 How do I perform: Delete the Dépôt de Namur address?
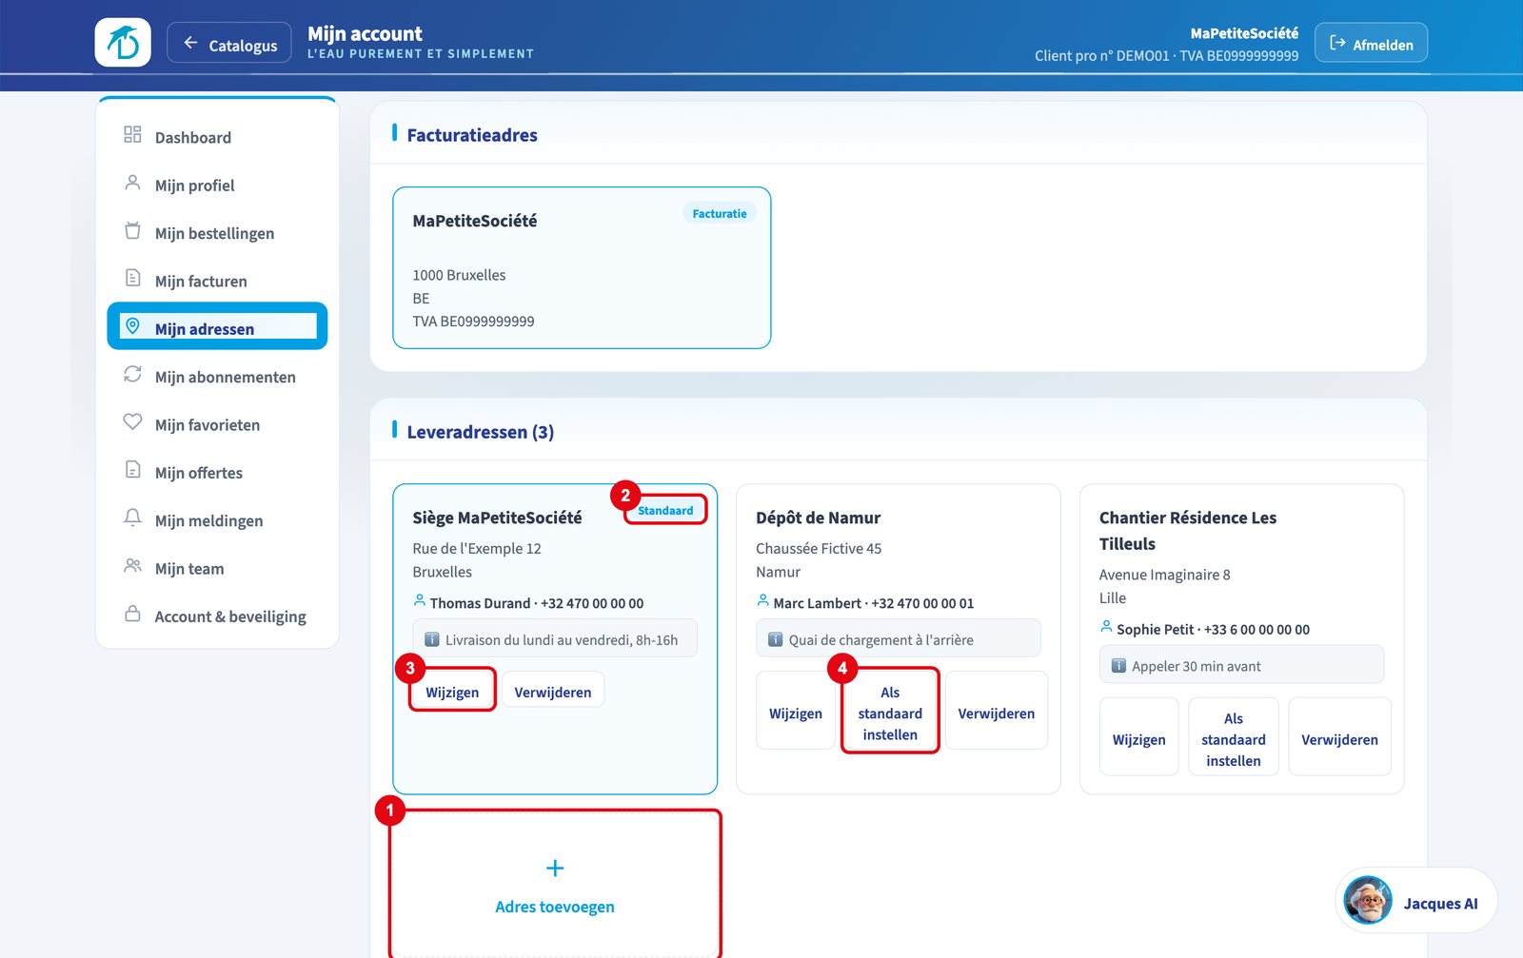tap(997, 713)
